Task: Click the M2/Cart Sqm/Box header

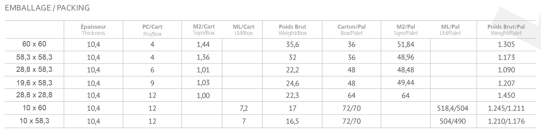Action: [x=204, y=29]
